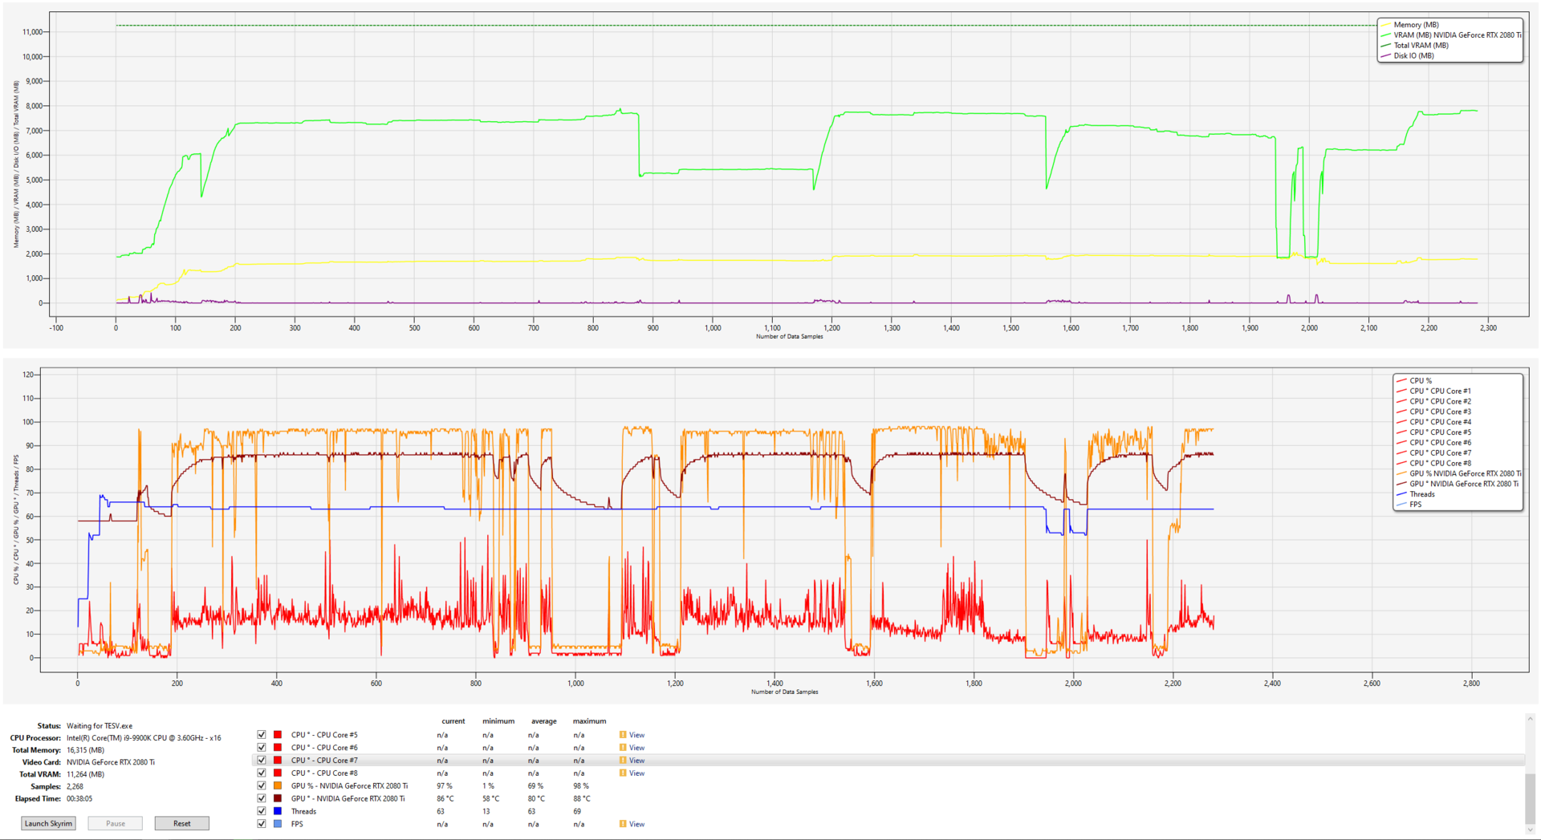1541x840 pixels.
Task: Select the dark red GPU ° color swatch
Action: point(278,799)
